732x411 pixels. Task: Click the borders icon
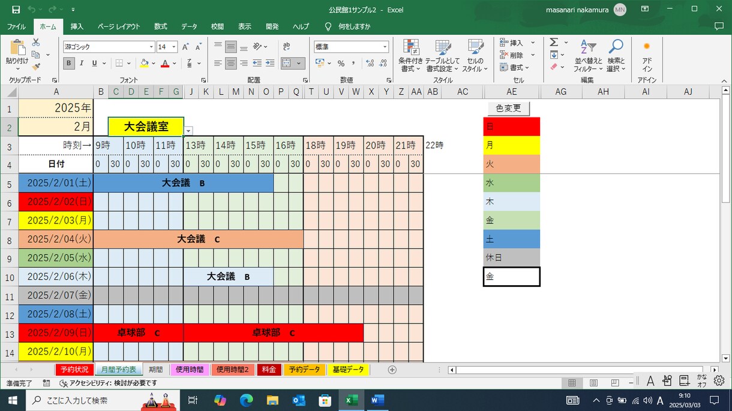click(x=119, y=63)
